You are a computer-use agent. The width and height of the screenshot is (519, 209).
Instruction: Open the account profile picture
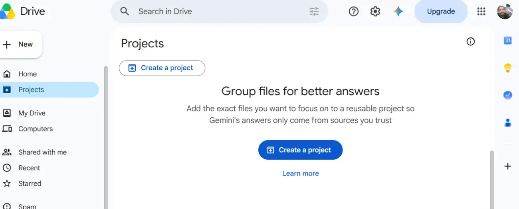pyautogui.click(x=505, y=11)
